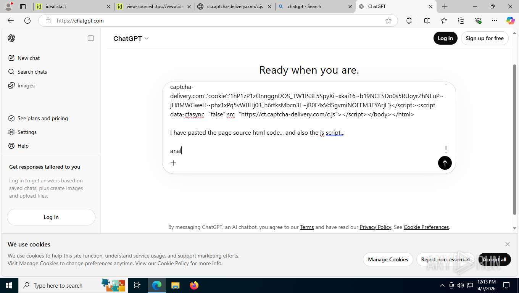The height and width of the screenshot is (293, 519).
Task: Click the page vertical scrollbar
Action: coord(515,140)
